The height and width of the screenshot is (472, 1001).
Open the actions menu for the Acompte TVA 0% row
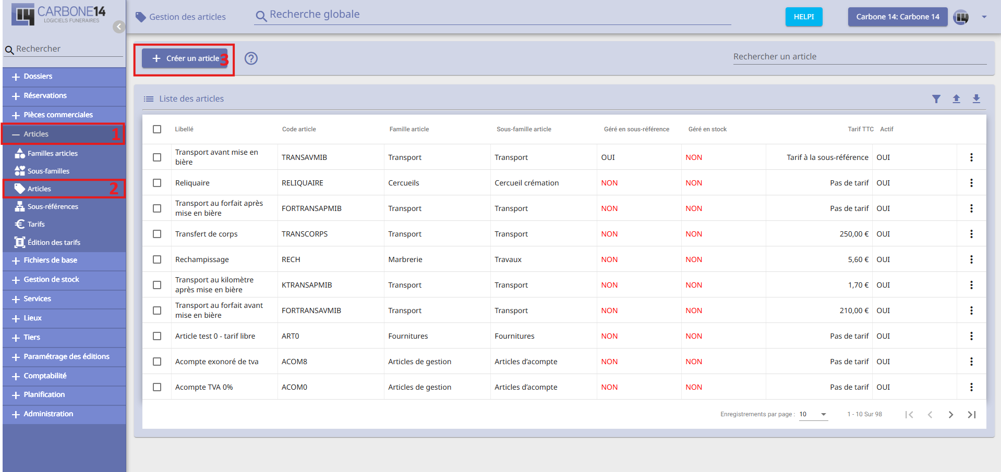pyautogui.click(x=971, y=387)
